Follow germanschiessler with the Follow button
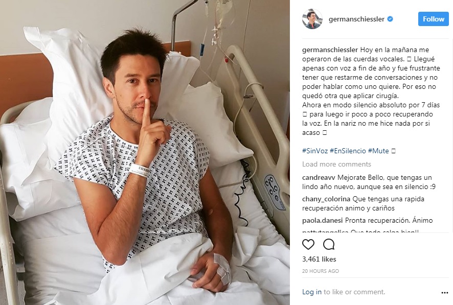The height and width of the screenshot is (305, 453). [x=434, y=19]
